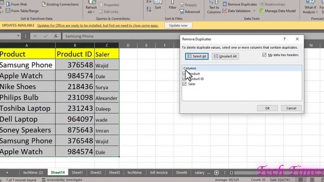The height and width of the screenshot is (182, 324).
Task: Switch to salary sheet tab
Action: [199, 172]
